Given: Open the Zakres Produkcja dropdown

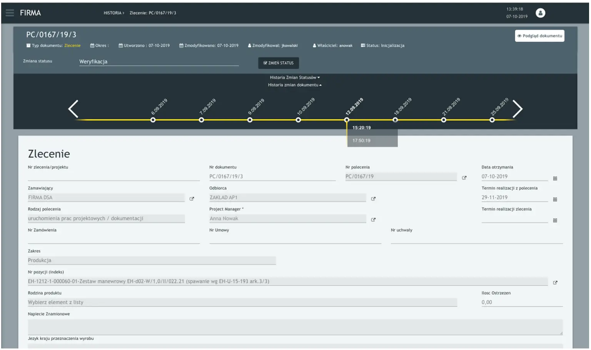Looking at the screenshot, I should pyautogui.click(x=152, y=260).
